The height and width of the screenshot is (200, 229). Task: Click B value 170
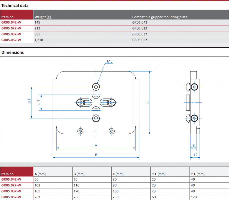[76, 191]
